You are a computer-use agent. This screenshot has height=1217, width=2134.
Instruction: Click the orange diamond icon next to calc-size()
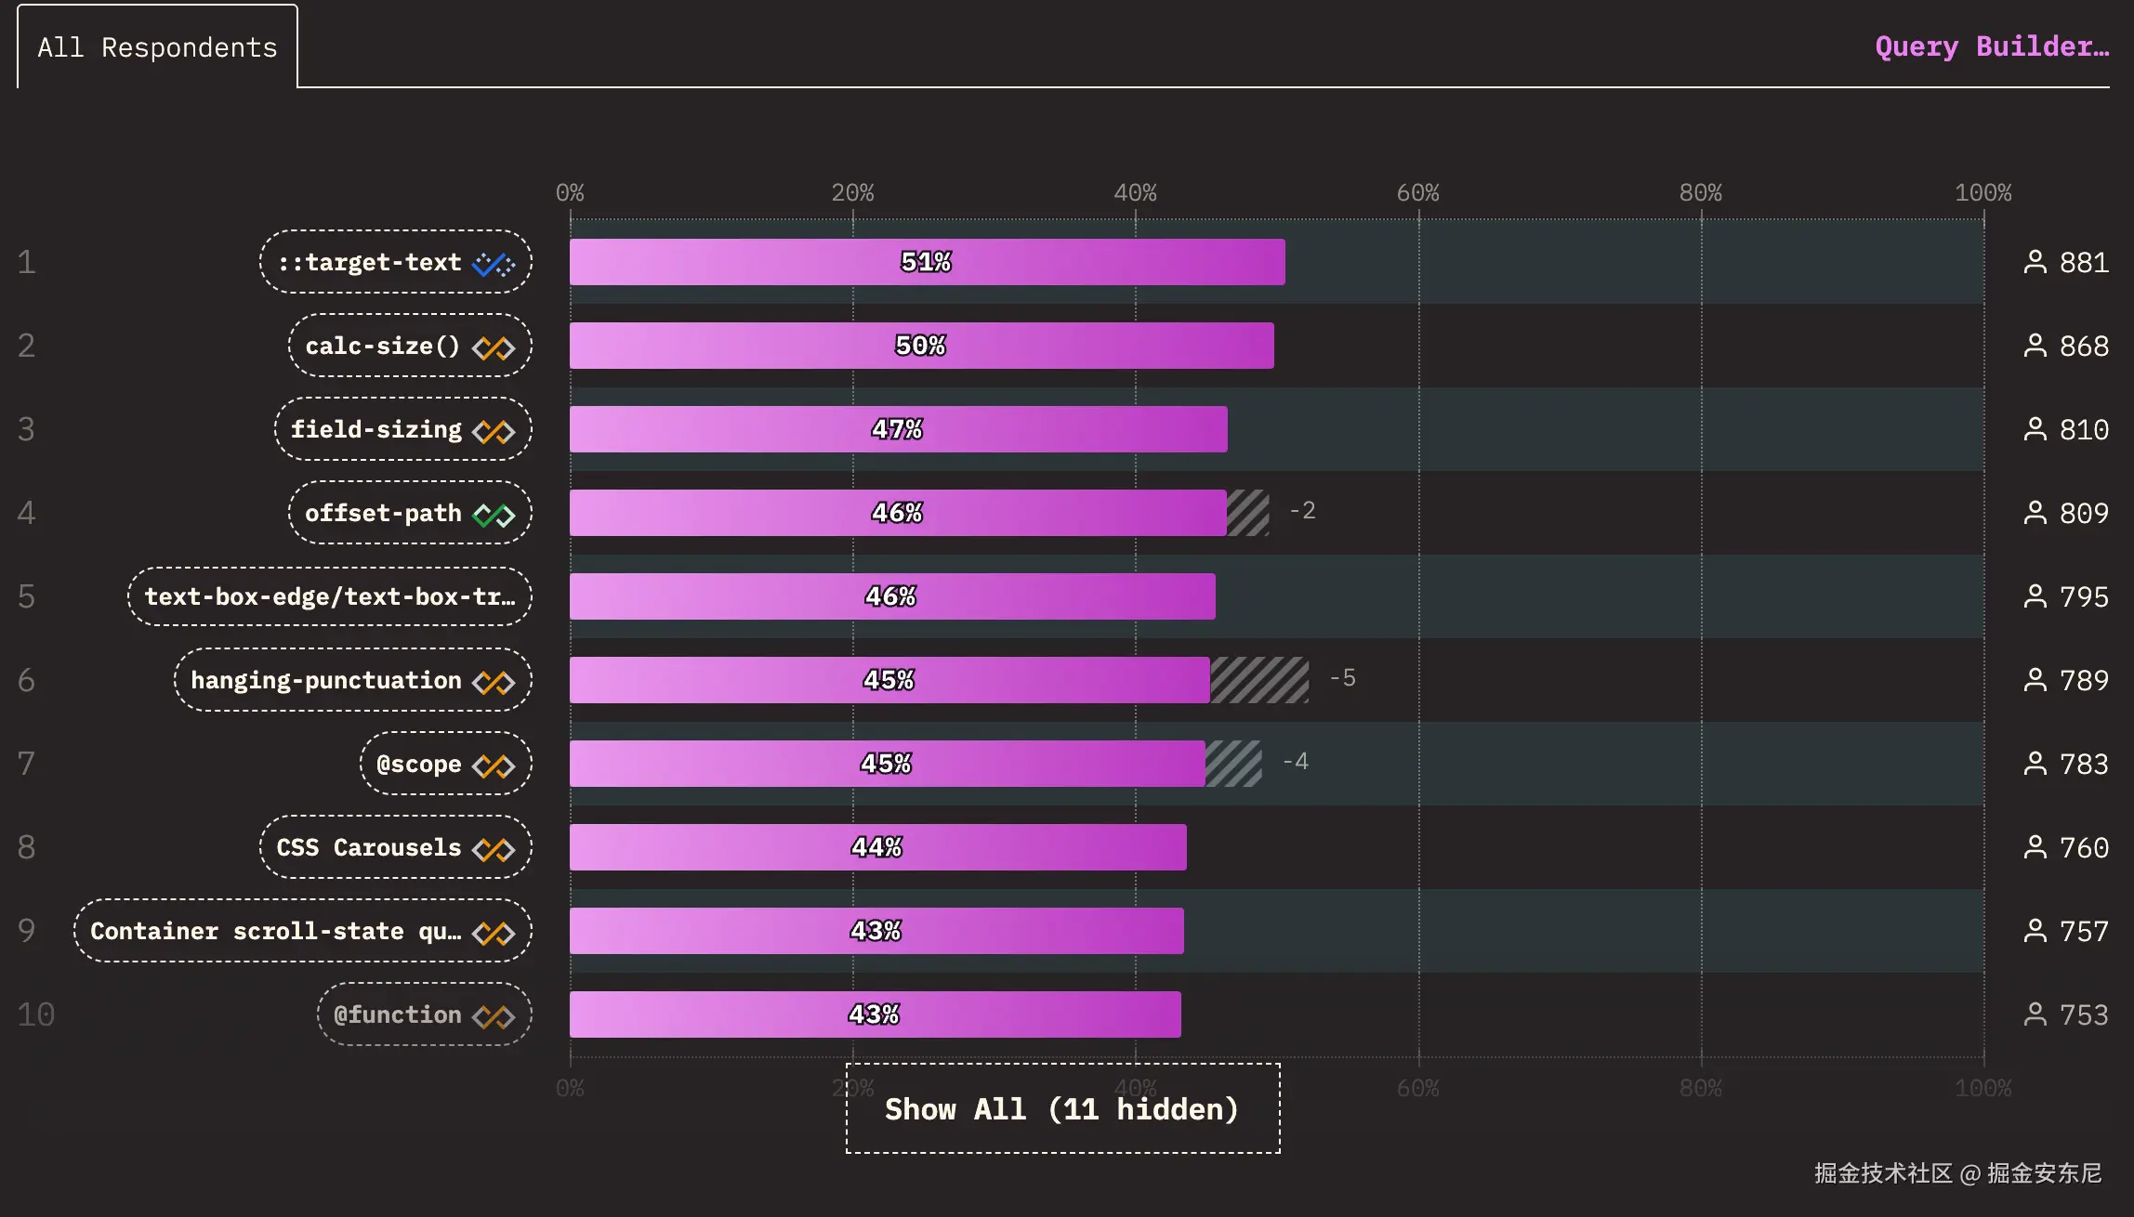click(x=494, y=347)
